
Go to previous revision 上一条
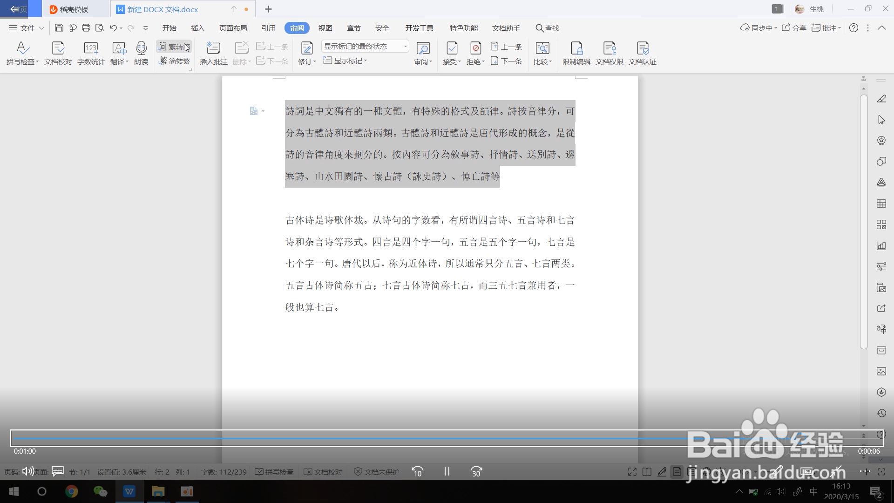point(507,47)
